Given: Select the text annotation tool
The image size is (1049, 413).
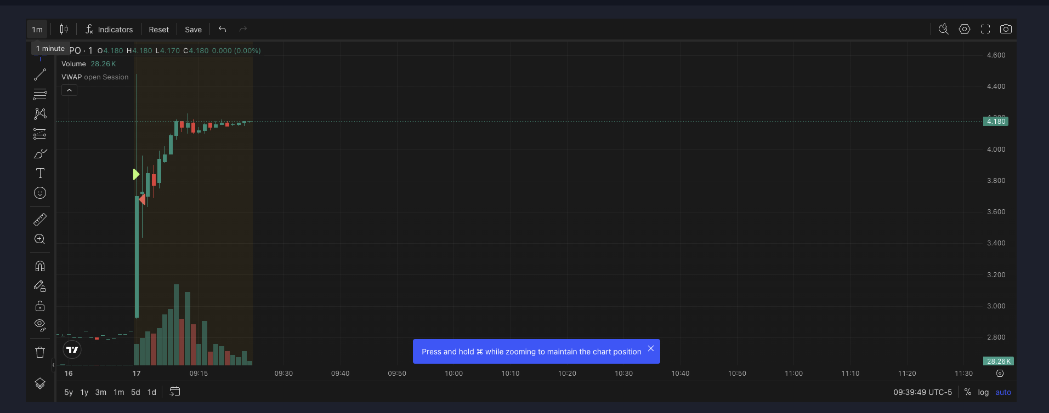Looking at the screenshot, I should pyautogui.click(x=40, y=173).
